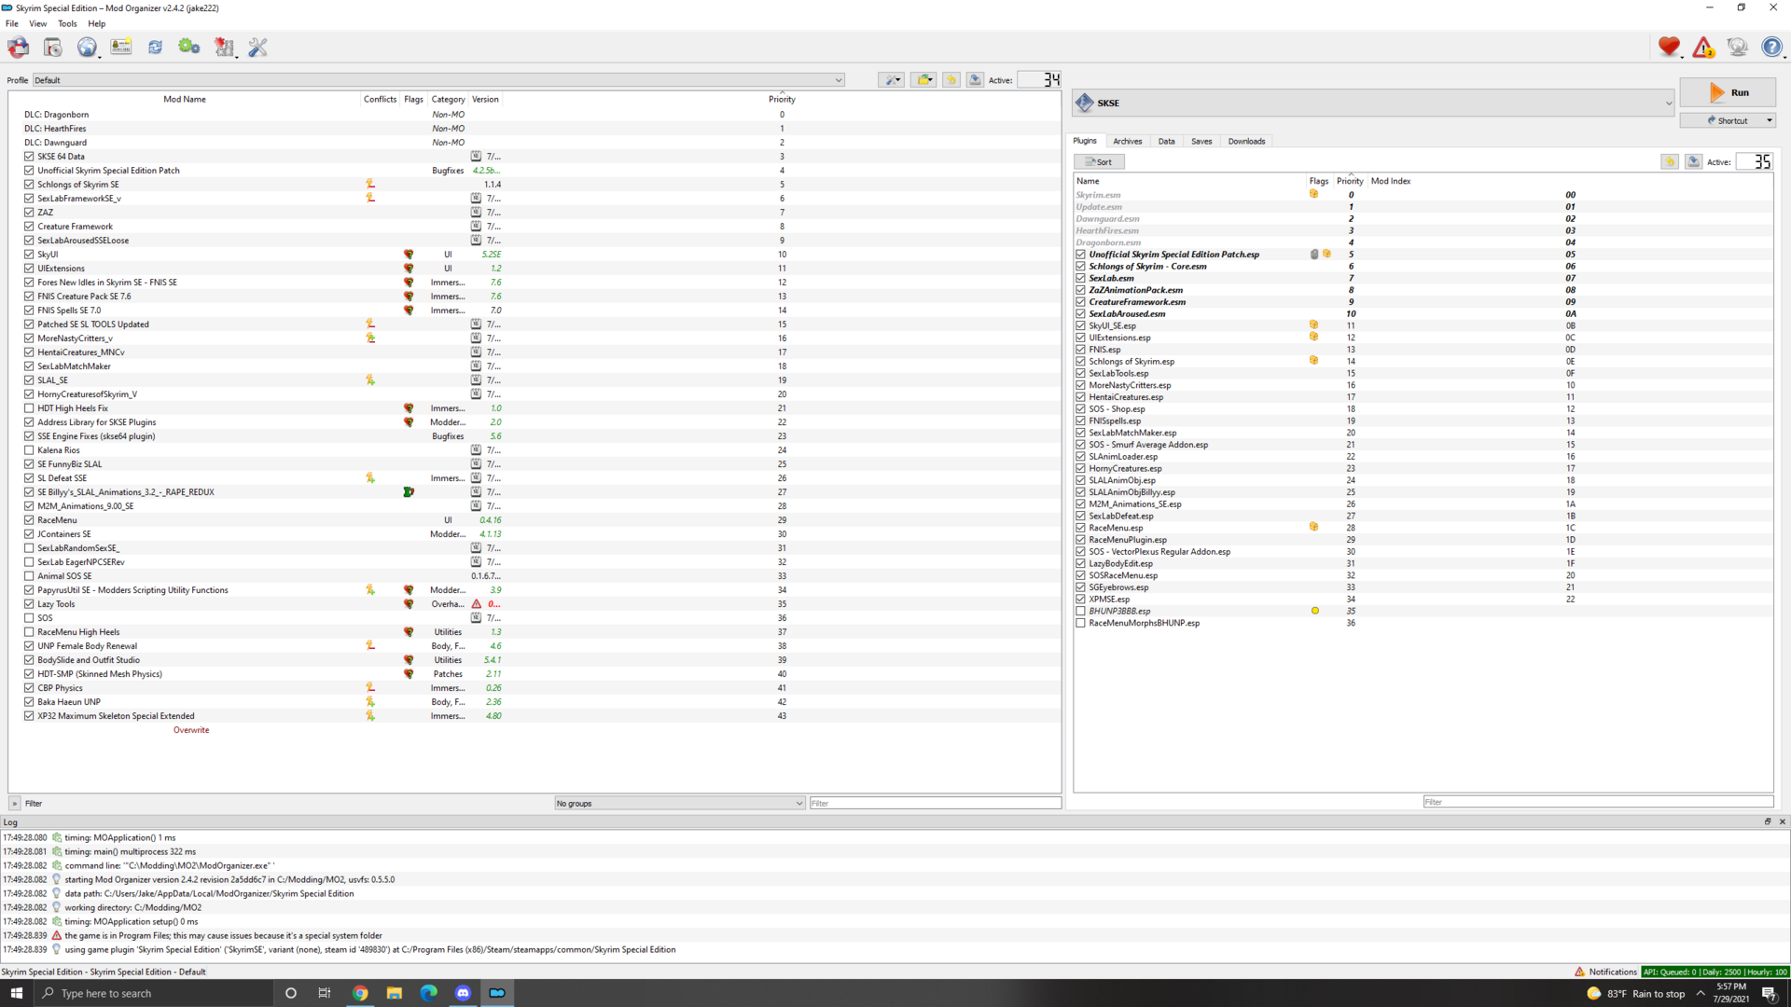Toggle the SkyUI mod checkbox
1791x1007 pixels.
[x=29, y=255]
